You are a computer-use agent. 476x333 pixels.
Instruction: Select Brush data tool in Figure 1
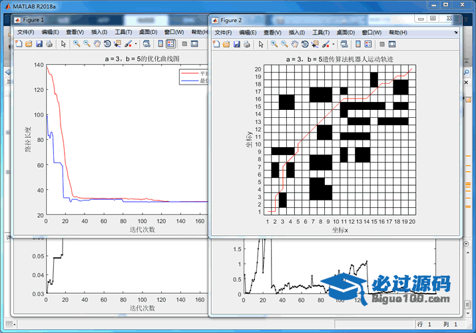(128, 44)
